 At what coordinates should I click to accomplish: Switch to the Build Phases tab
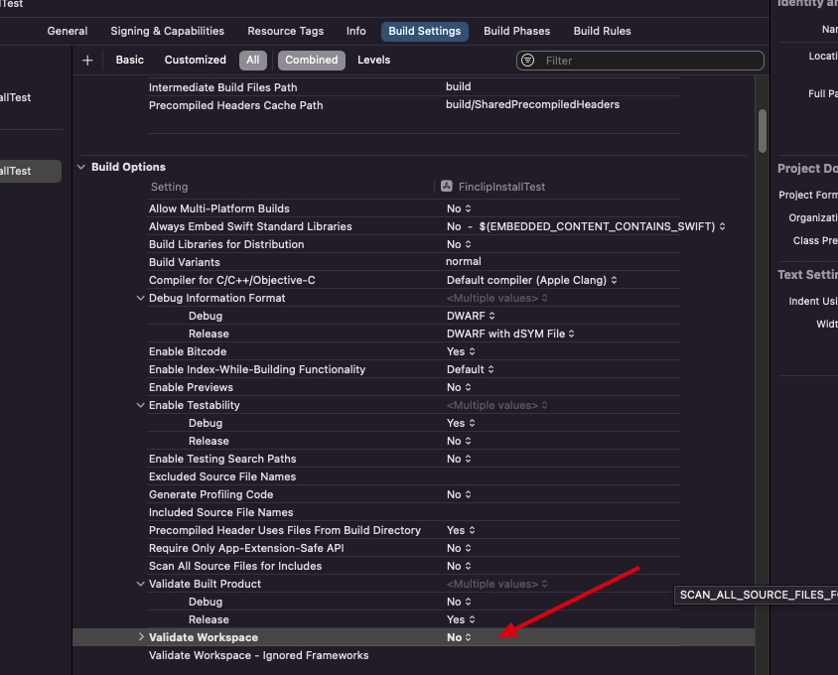516,31
